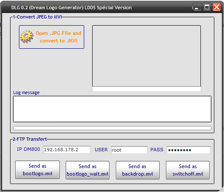Minimize the DLG 0.2 window
The height and width of the screenshot is (192, 224).
[197, 7]
